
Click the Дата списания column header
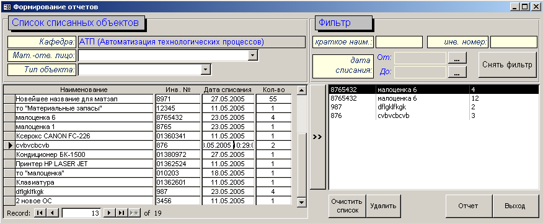(227, 90)
